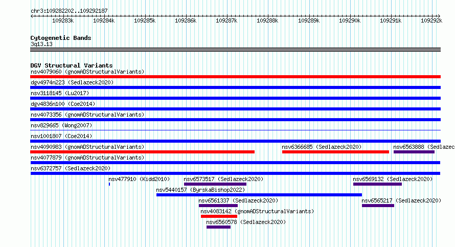Click the red nsv6366685 variant bar
Image resolution: width=455 pixels, height=247 pixels.
pyautogui.click(x=335, y=152)
